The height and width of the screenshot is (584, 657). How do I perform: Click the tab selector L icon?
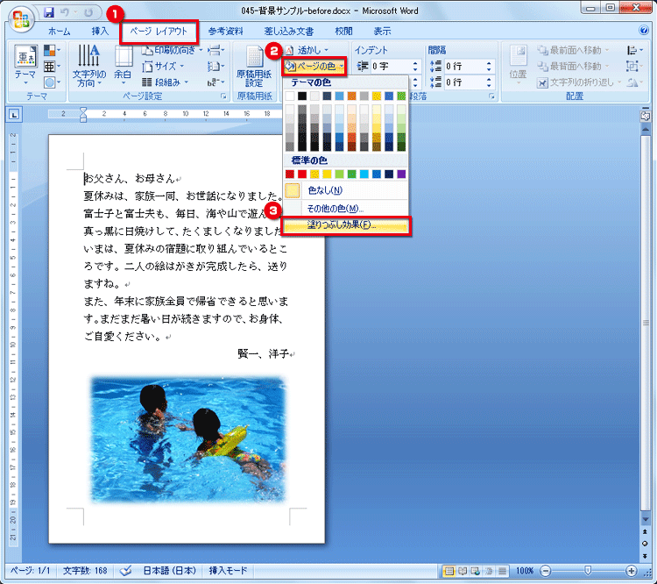(x=14, y=114)
